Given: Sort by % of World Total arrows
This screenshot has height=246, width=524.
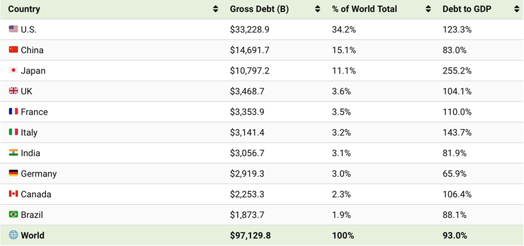Looking at the screenshot, I should click(x=429, y=9).
